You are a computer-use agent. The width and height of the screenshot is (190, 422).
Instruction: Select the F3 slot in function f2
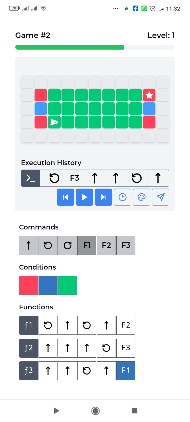126,348
